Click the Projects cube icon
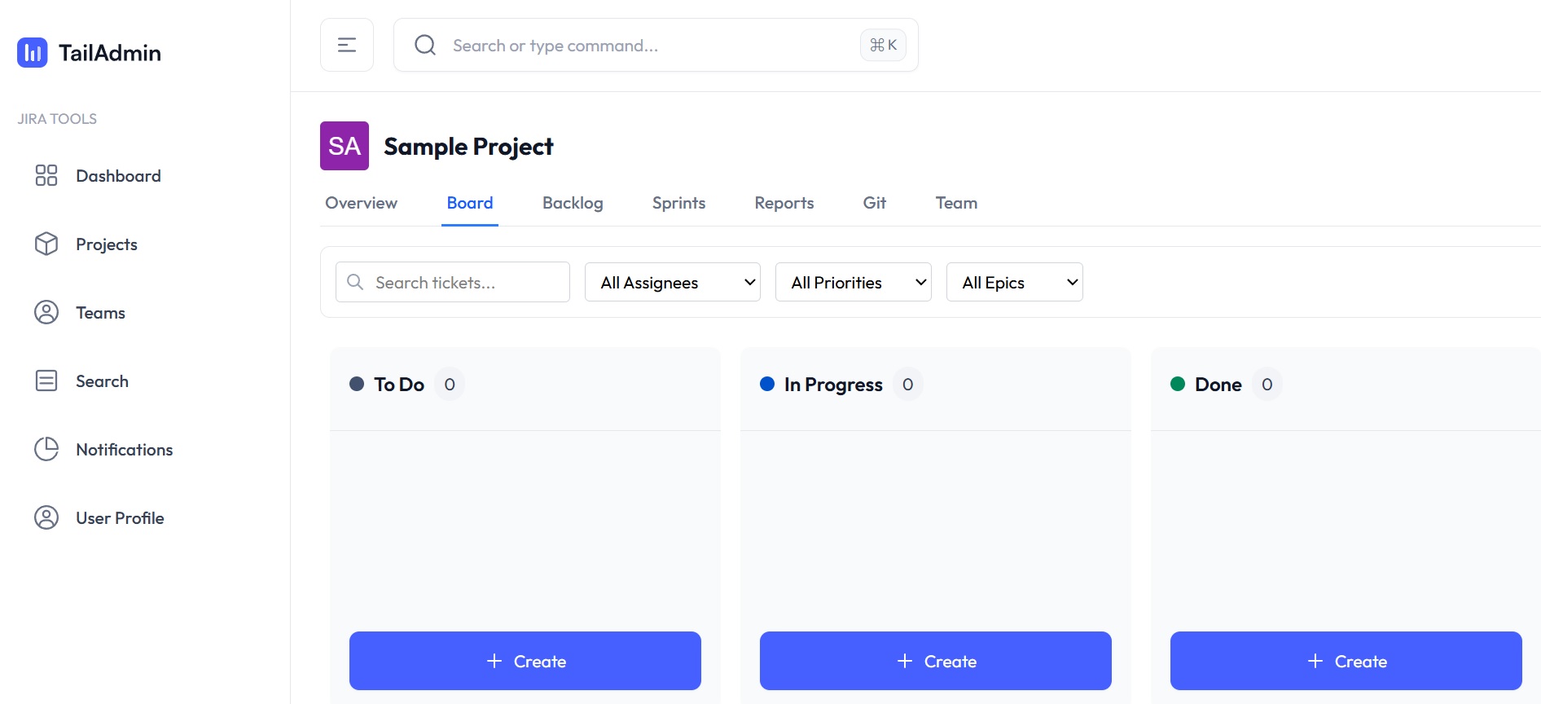The width and height of the screenshot is (1541, 704). tap(46, 244)
